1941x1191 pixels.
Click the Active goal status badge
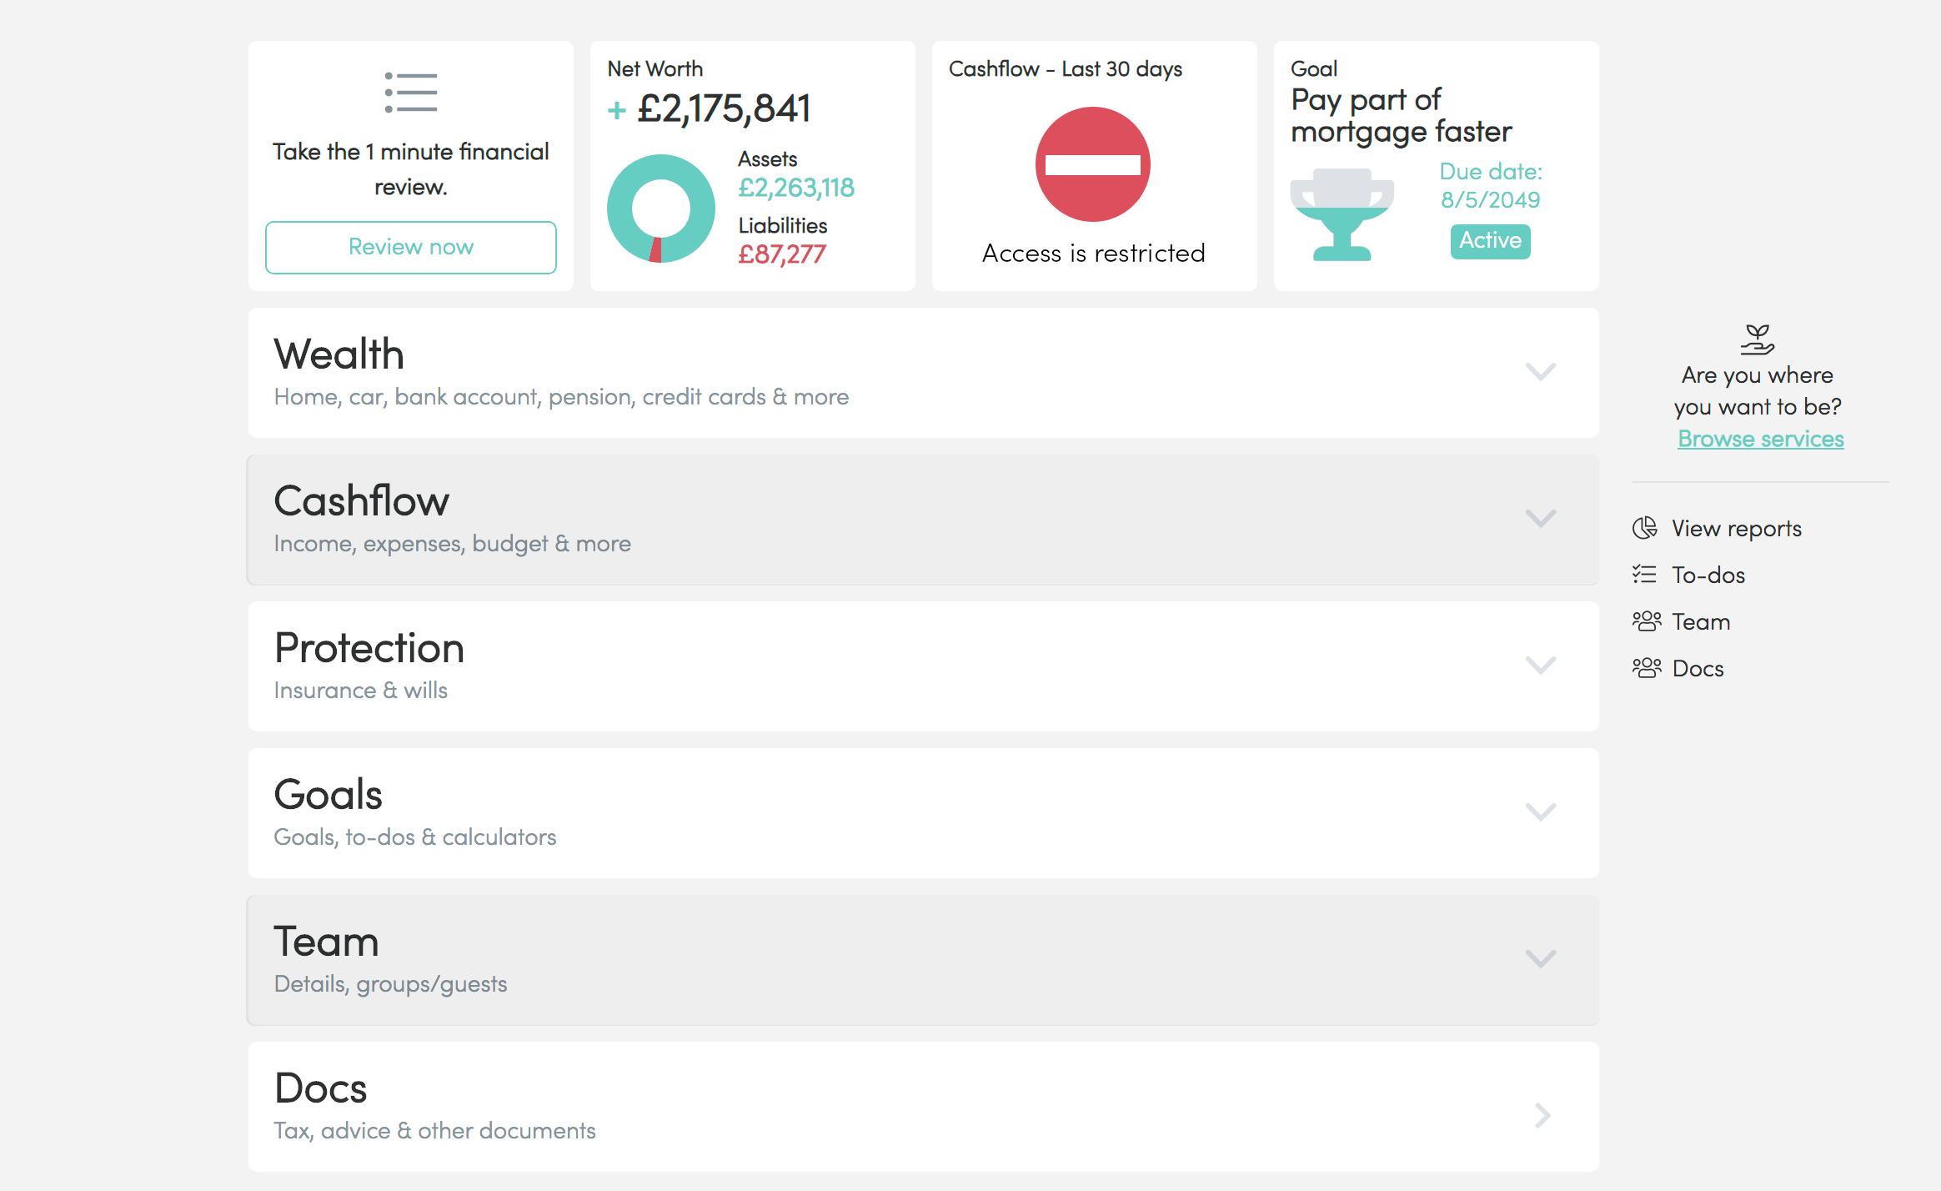(x=1490, y=241)
